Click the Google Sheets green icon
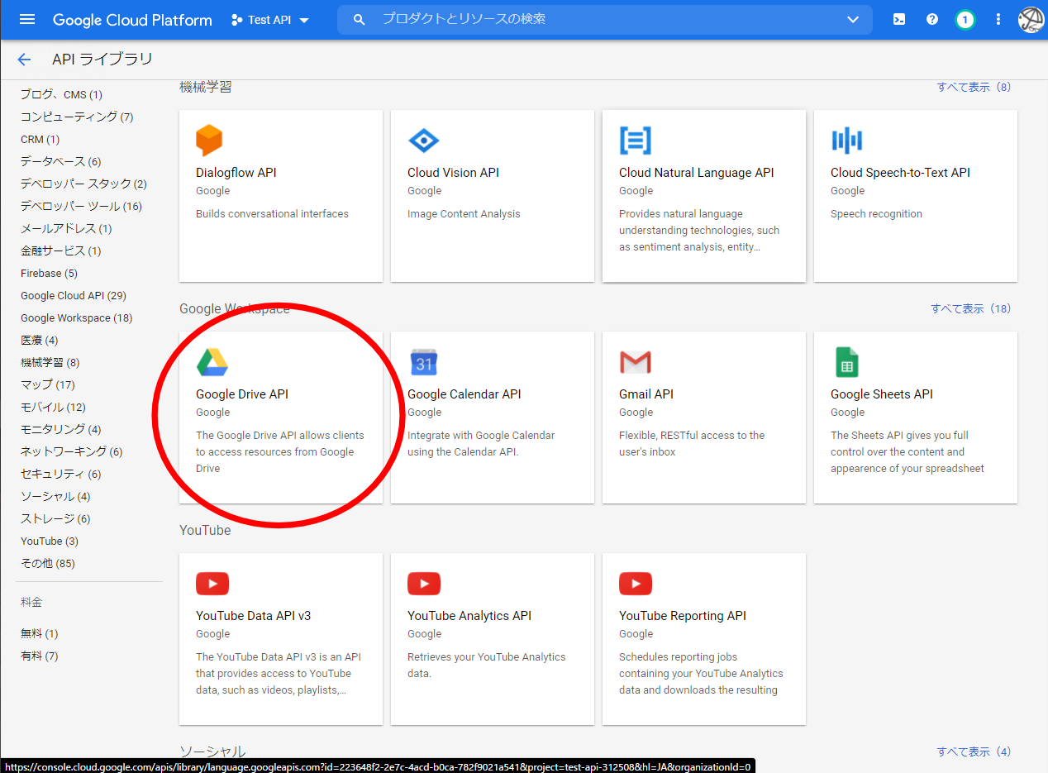The height and width of the screenshot is (773, 1048). (x=847, y=362)
